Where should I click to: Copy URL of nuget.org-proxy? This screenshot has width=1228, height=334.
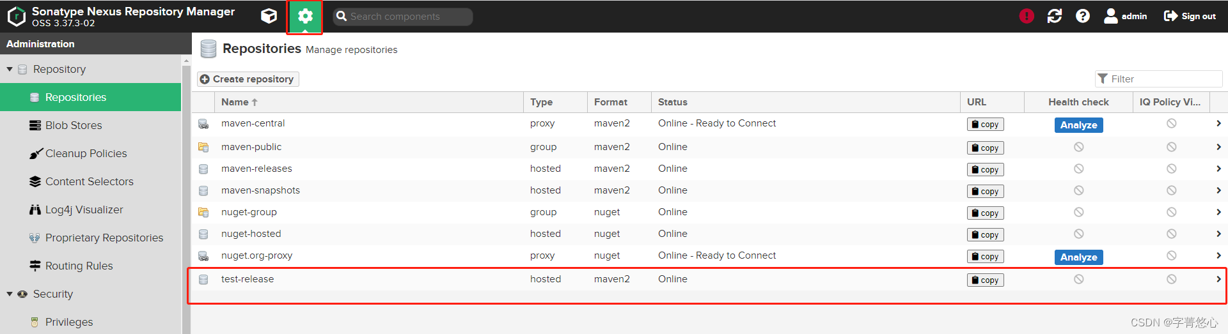point(985,257)
